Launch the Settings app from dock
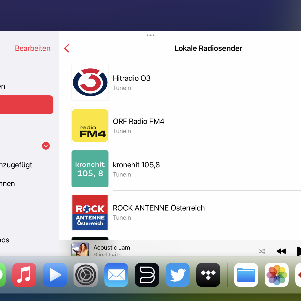This screenshot has width=301, height=301. pyautogui.click(x=86, y=275)
